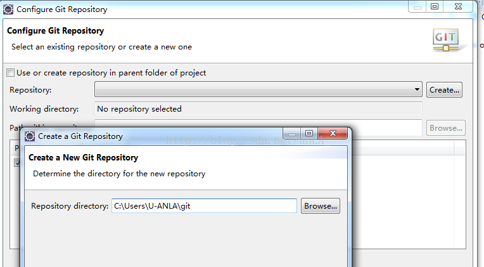Close the Configure Git Repository window
This screenshot has width=484, height=267.
[458, 6]
